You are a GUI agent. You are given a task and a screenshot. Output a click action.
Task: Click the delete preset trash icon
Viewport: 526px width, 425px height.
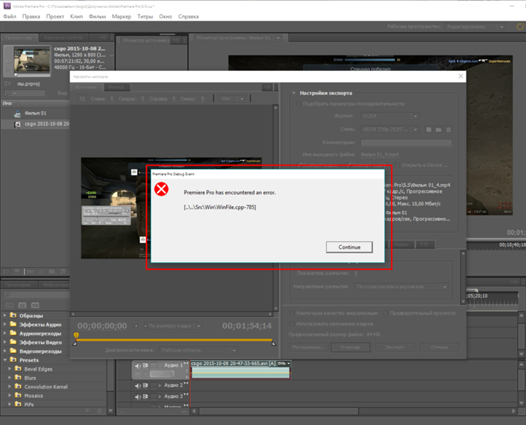click(448, 129)
